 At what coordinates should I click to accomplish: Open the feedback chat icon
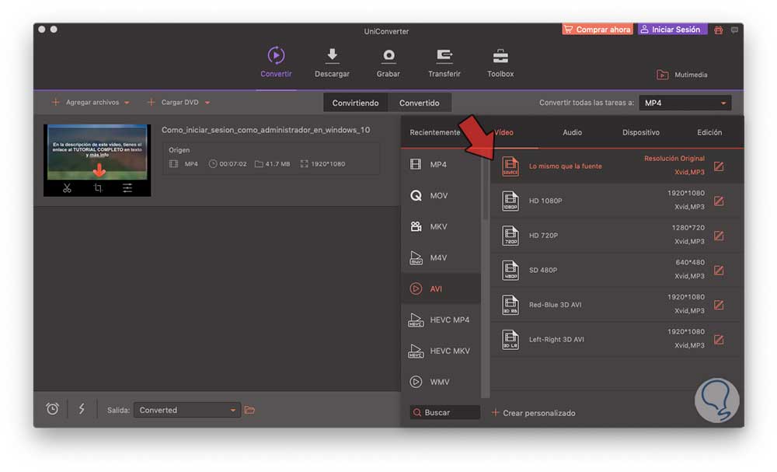(734, 30)
